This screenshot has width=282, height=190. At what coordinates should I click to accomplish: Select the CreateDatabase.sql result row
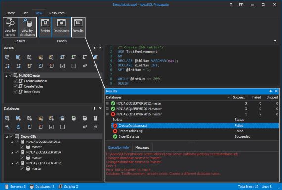195,125
